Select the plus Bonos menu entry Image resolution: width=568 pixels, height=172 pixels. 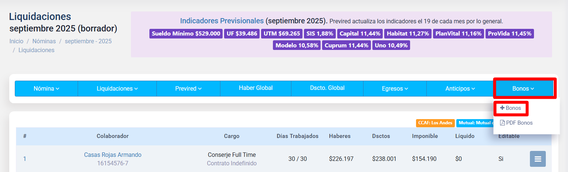[x=511, y=108]
